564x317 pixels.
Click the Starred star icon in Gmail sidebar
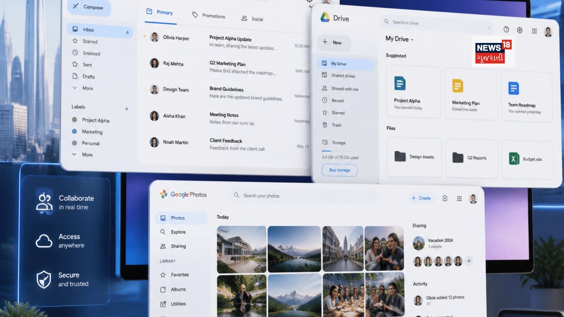(75, 41)
